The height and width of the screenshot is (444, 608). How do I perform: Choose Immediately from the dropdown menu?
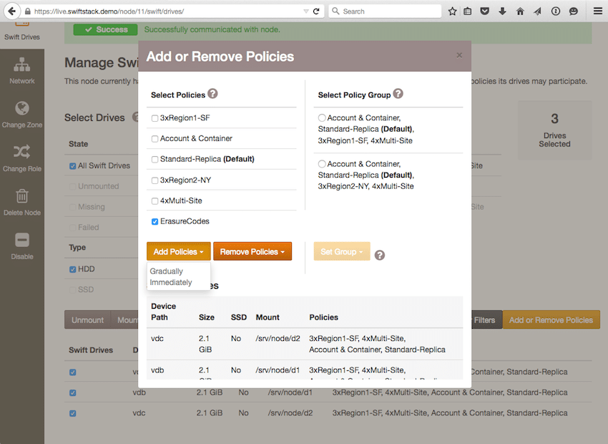171,282
